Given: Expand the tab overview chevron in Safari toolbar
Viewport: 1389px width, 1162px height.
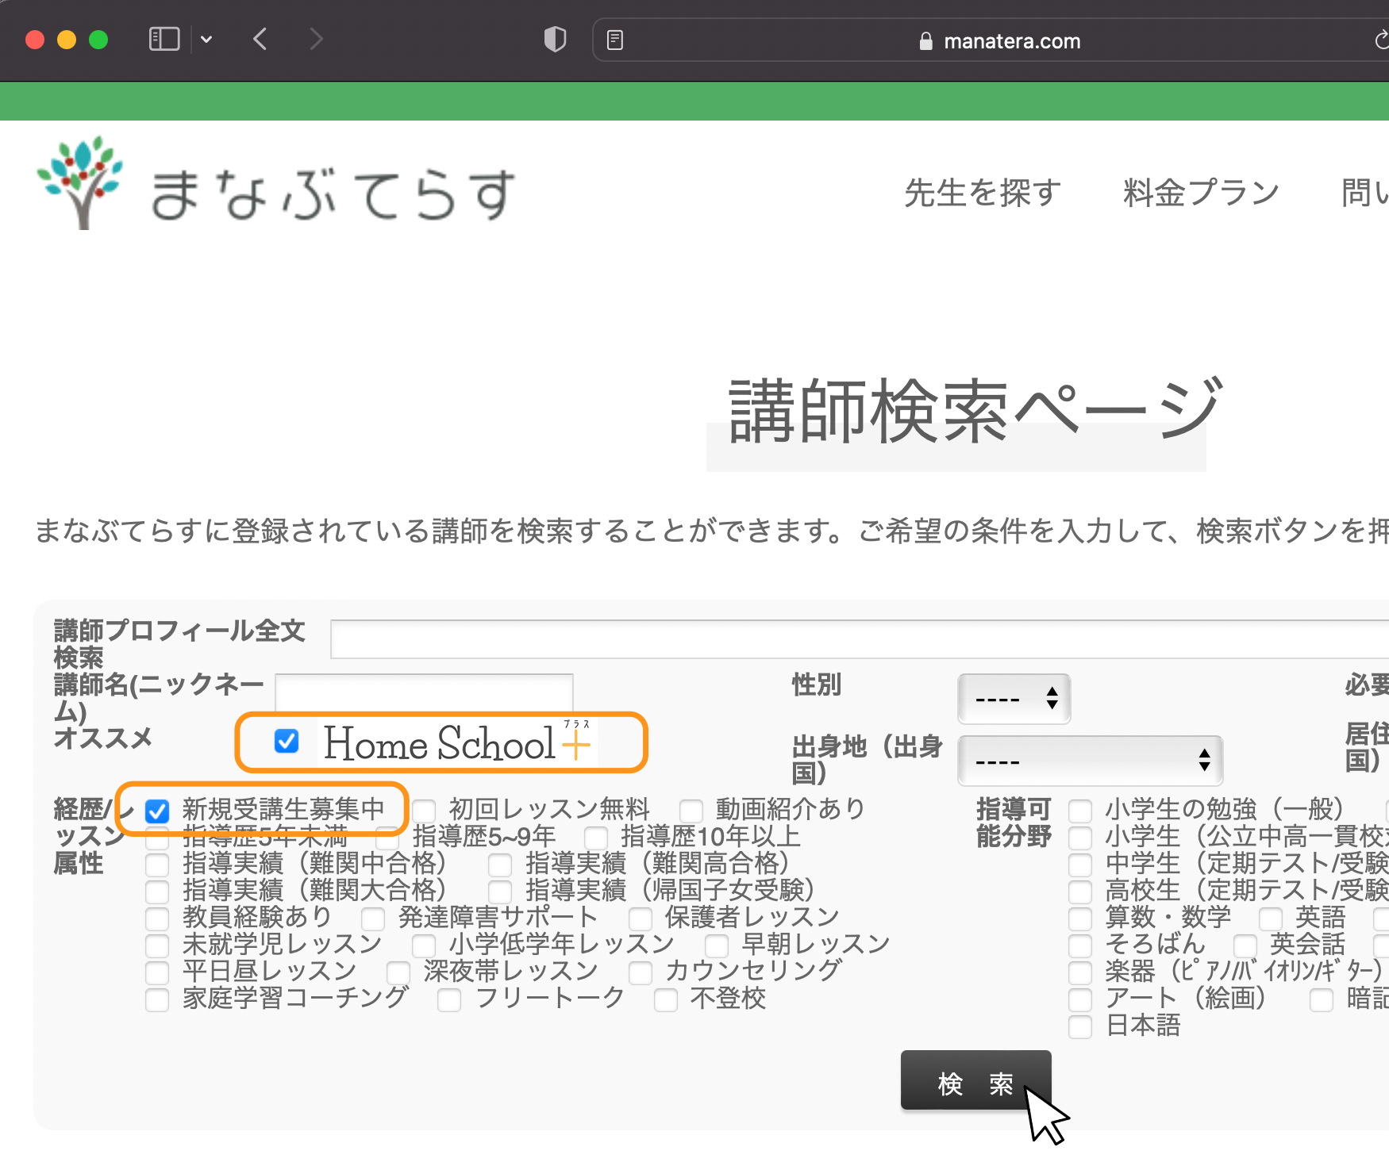Looking at the screenshot, I should [208, 39].
